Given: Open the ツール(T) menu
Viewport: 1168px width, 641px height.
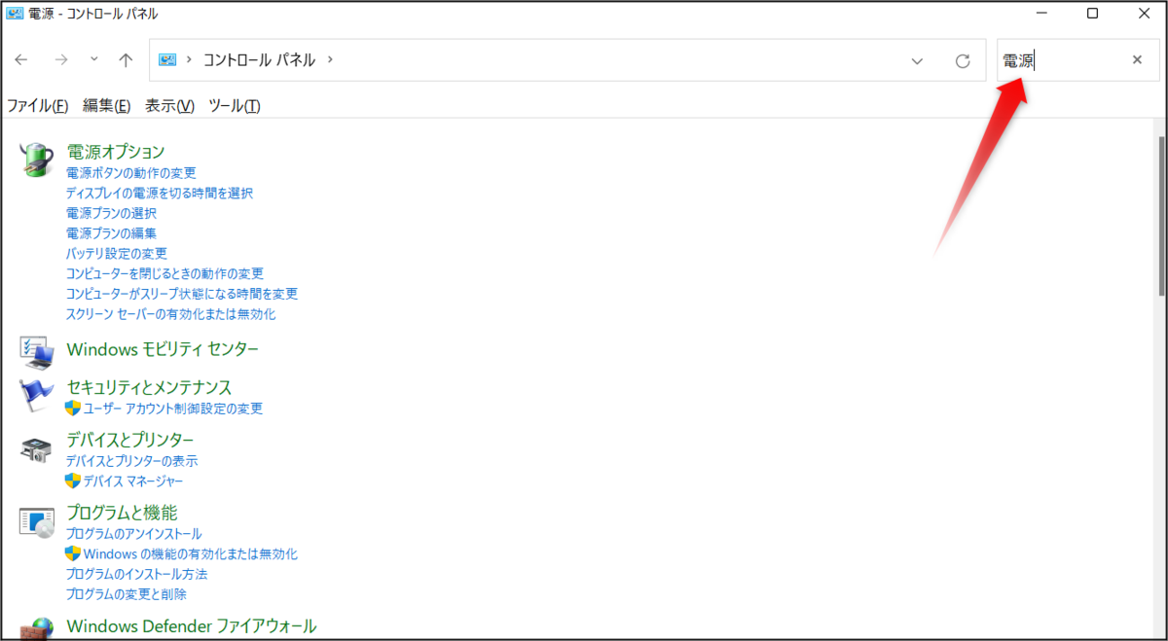Looking at the screenshot, I should pos(235,105).
